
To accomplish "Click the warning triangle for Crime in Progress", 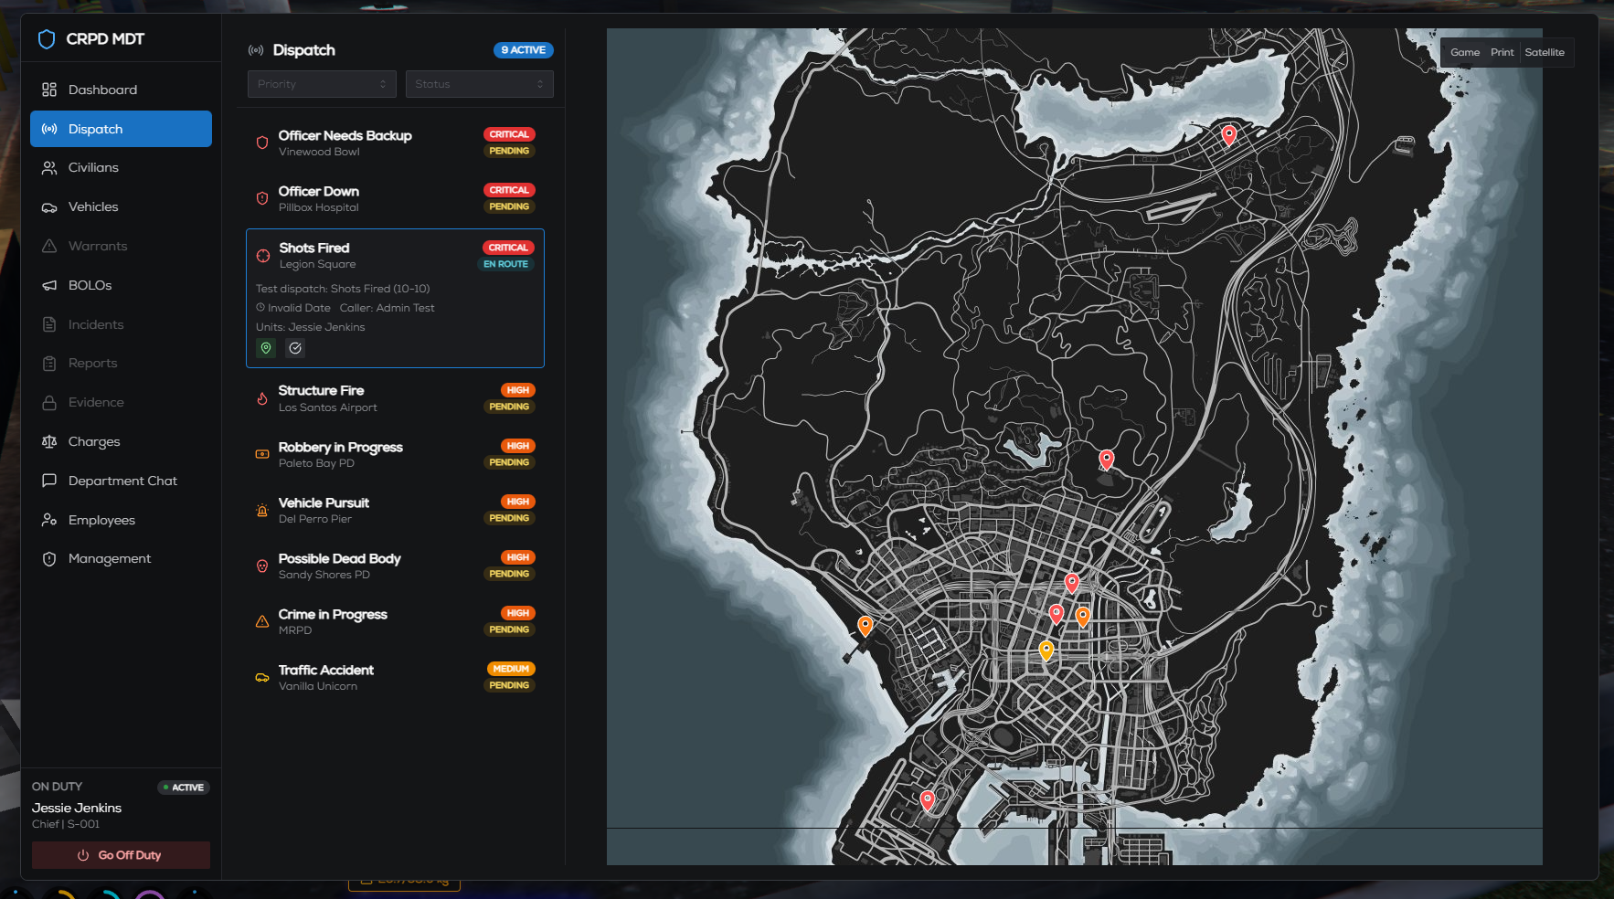I will click(x=262, y=622).
